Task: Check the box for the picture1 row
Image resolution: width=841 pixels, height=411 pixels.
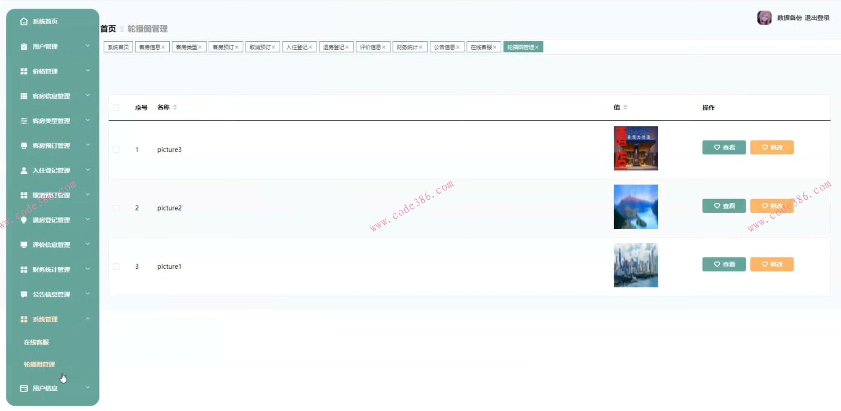Action: tap(116, 267)
